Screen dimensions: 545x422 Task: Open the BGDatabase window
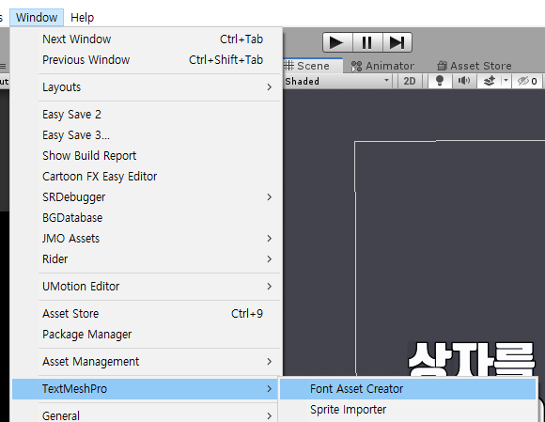146,218
